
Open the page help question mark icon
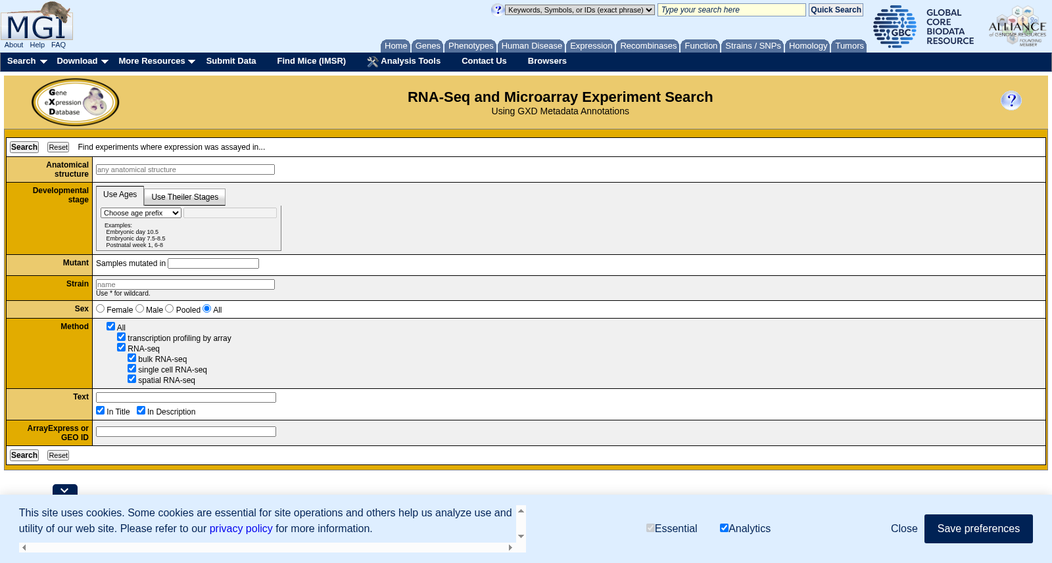[x=1011, y=101]
